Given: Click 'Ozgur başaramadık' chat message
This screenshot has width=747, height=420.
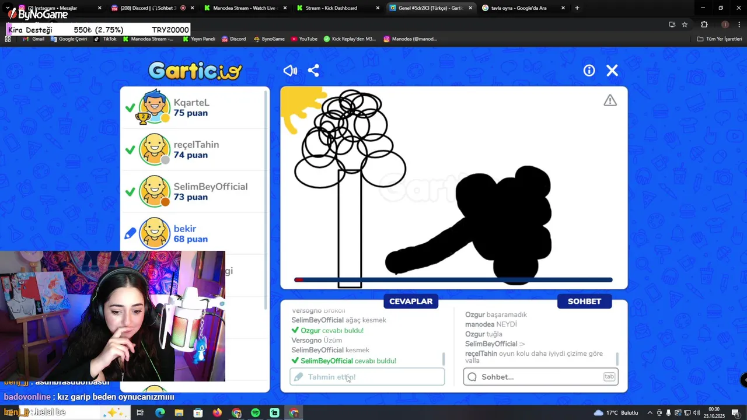Looking at the screenshot, I should [x=495, y=315].
